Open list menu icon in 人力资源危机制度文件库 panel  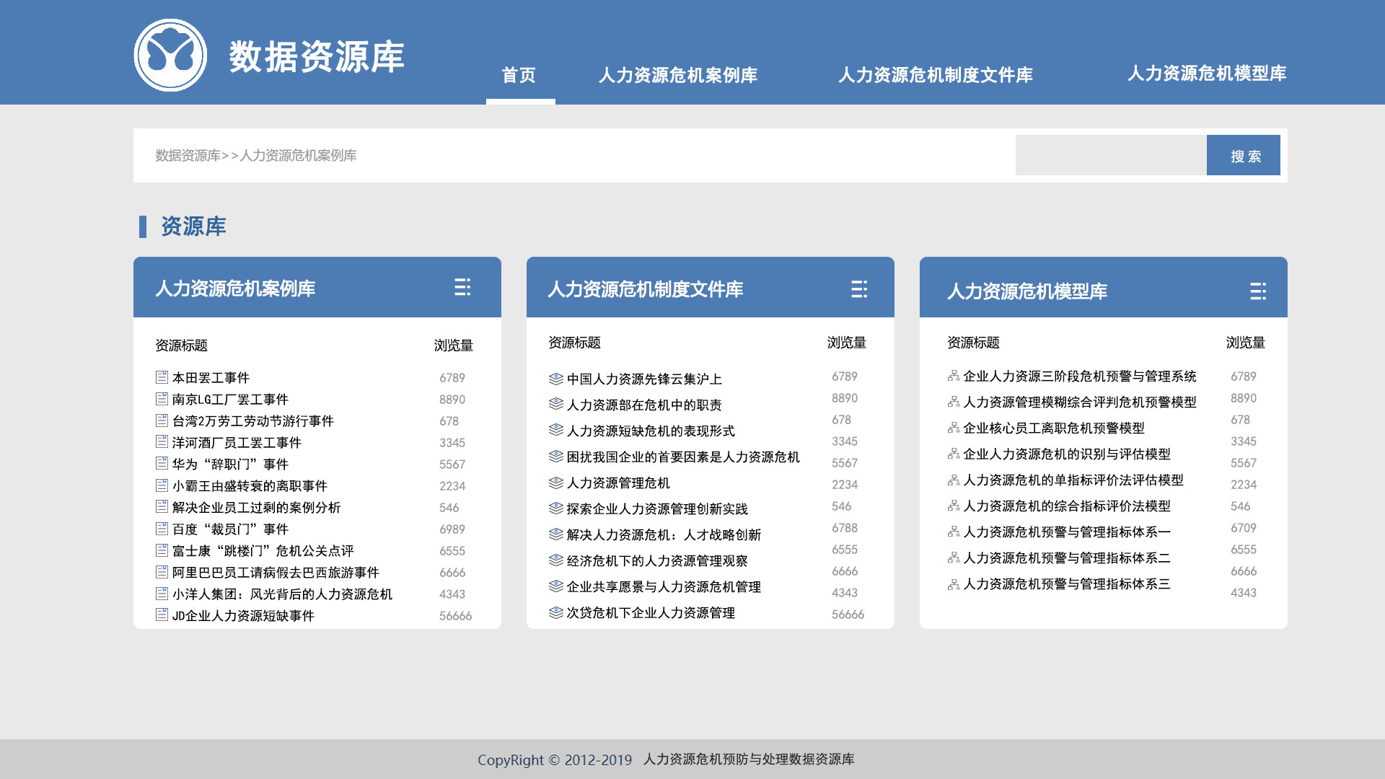[x=858, y=289]
